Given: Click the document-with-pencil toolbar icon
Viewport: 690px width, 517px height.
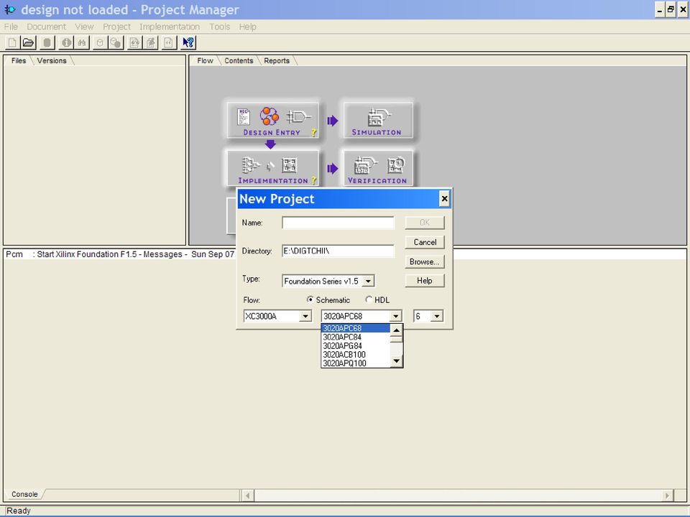Looking at the screenshot, I should pos(134,42).
